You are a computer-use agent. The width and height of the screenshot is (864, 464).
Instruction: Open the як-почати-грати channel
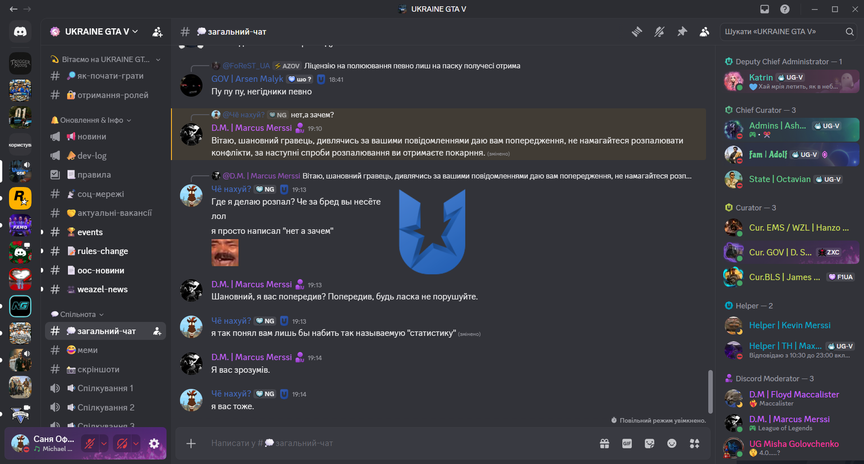tap(105, 76)
